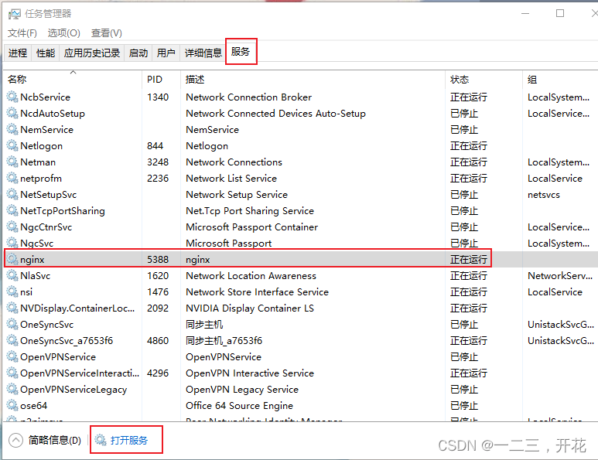Click the gear icon beside Netlogon

[12, 145]
